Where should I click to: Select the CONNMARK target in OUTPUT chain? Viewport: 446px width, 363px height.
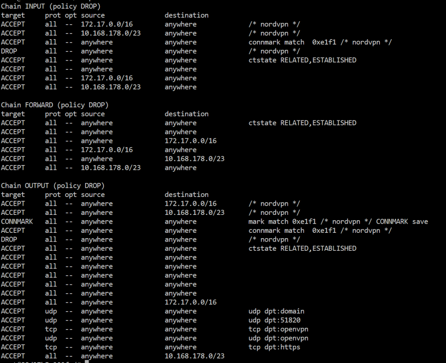(17, 222)
